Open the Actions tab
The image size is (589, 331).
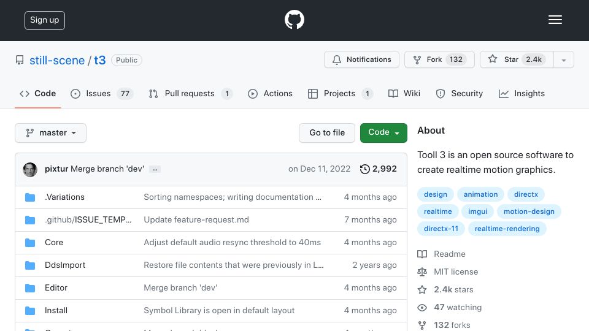(x=270, y=93)
